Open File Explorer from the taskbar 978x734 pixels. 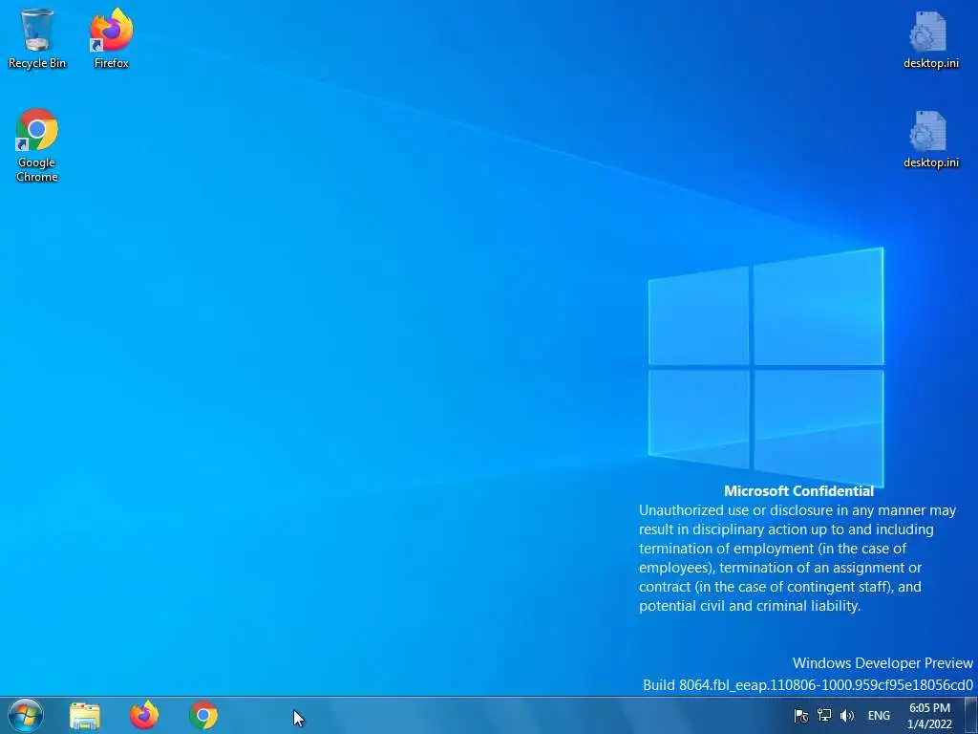[x=85, y=715]
